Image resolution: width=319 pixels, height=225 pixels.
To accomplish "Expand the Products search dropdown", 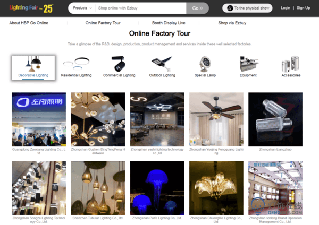I will [x=82, y=8].
